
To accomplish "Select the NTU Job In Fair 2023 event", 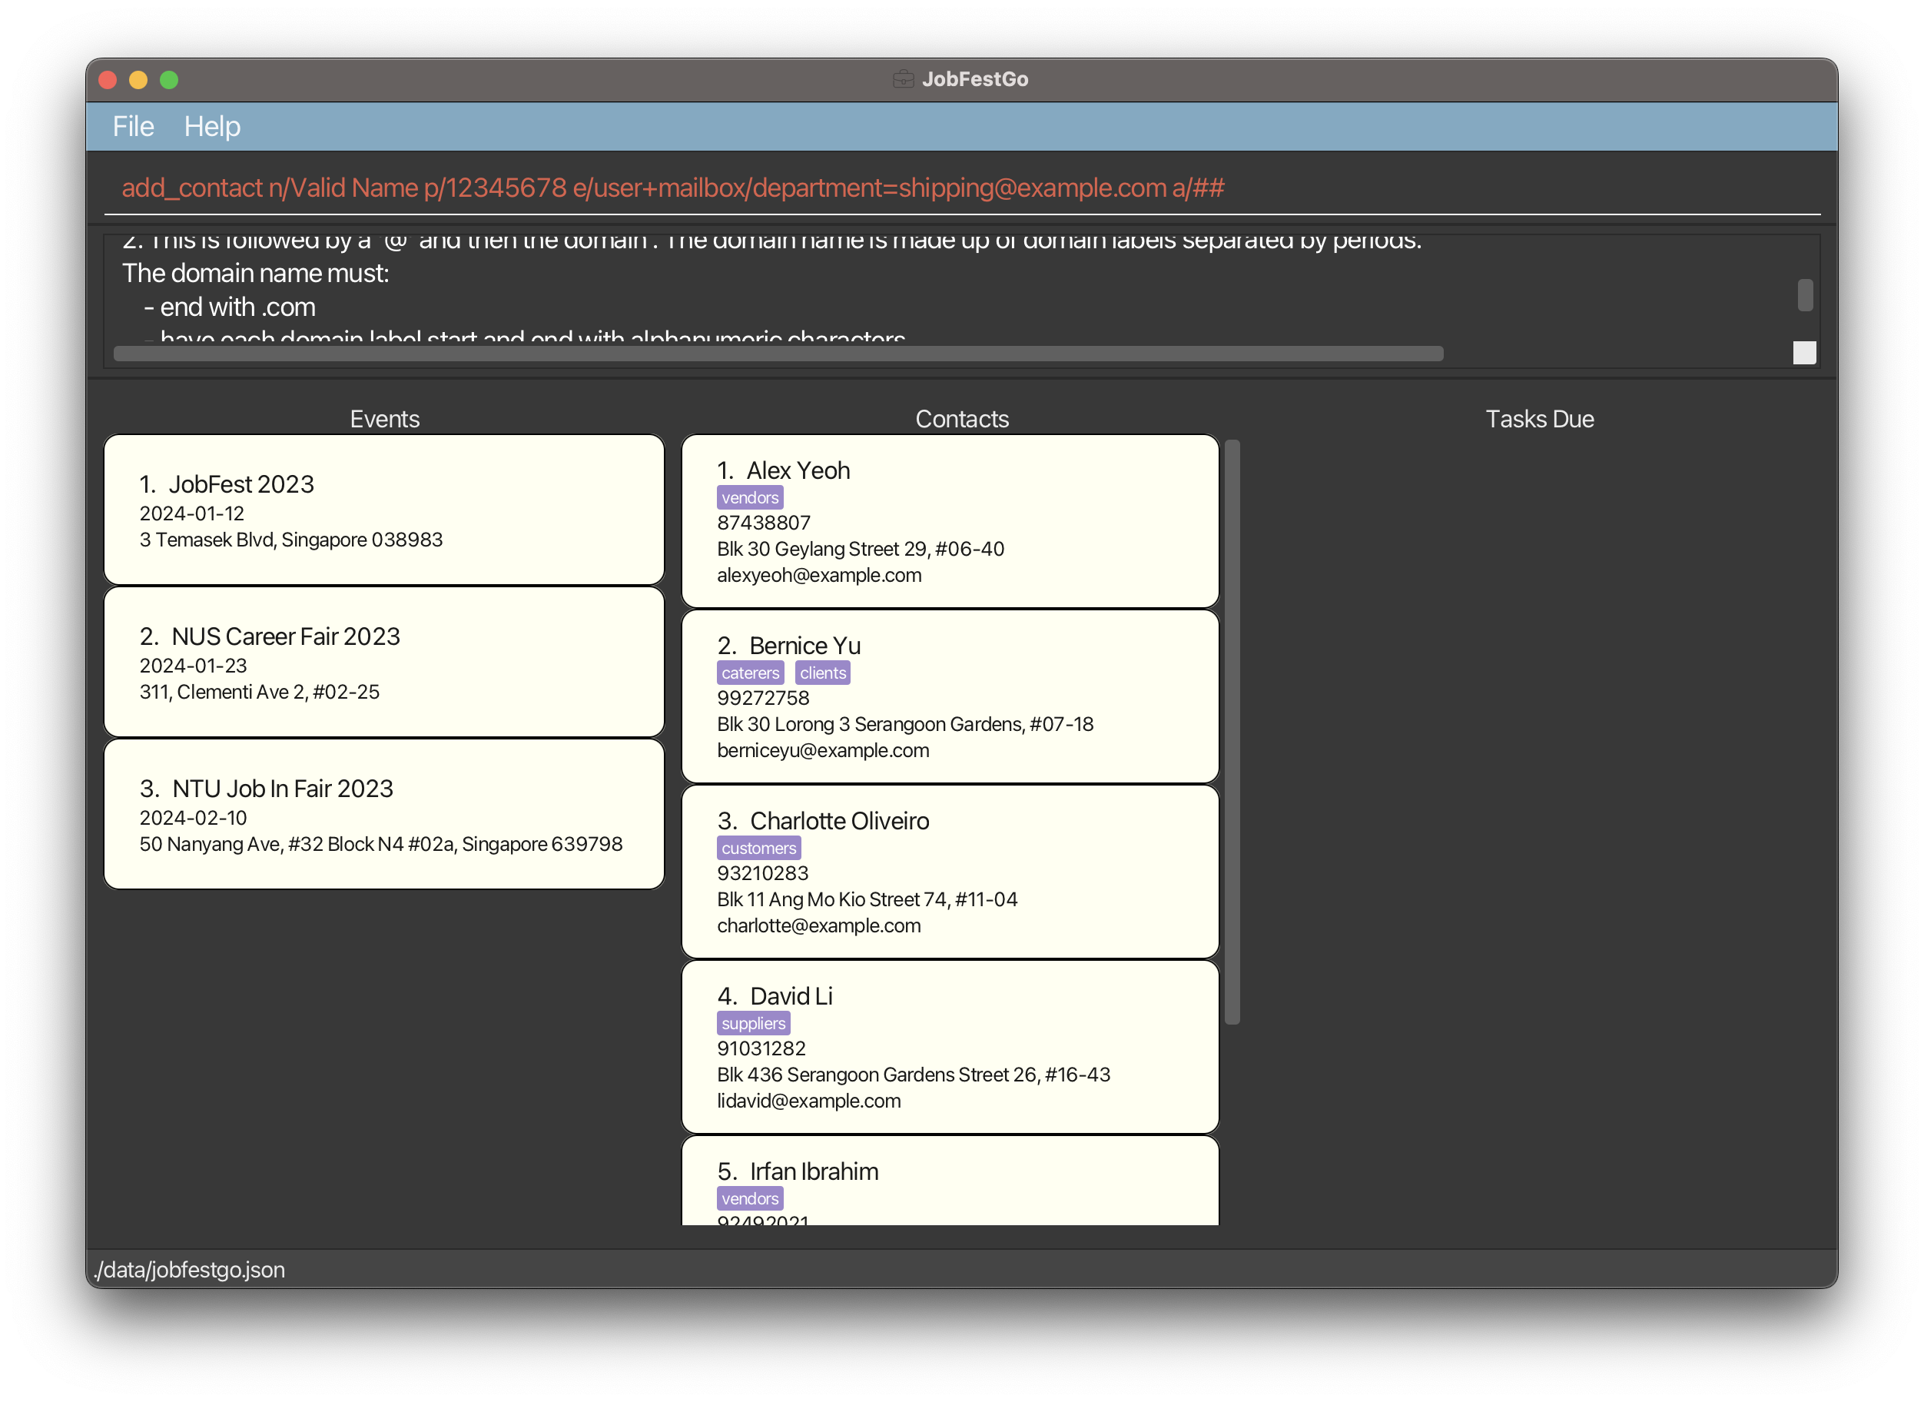I will (x=383, y=814).
